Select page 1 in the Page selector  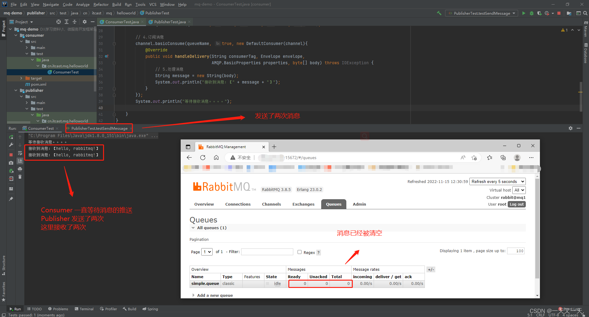pos(207,252)
